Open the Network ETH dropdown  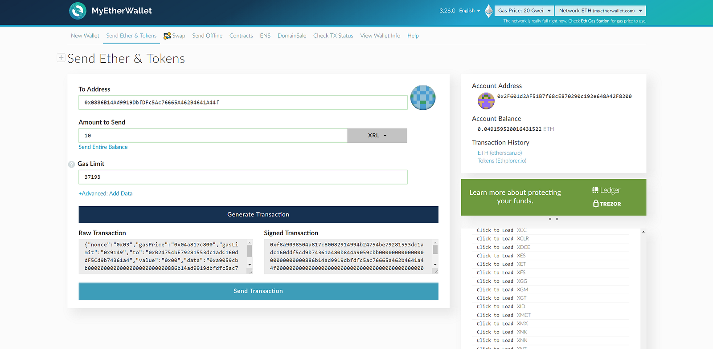(600, 11)
